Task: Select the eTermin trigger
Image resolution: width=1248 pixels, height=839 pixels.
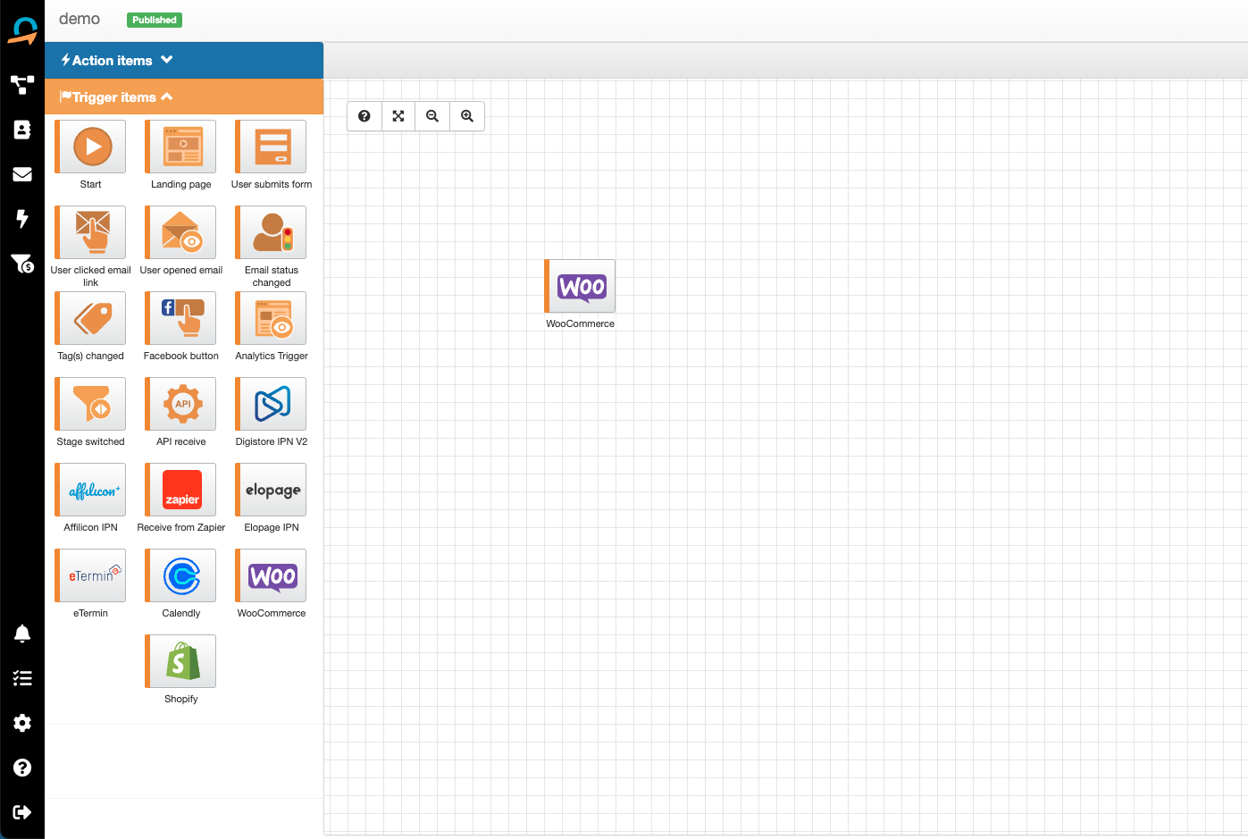Action: pyautogui.click(x=90, y=576)
